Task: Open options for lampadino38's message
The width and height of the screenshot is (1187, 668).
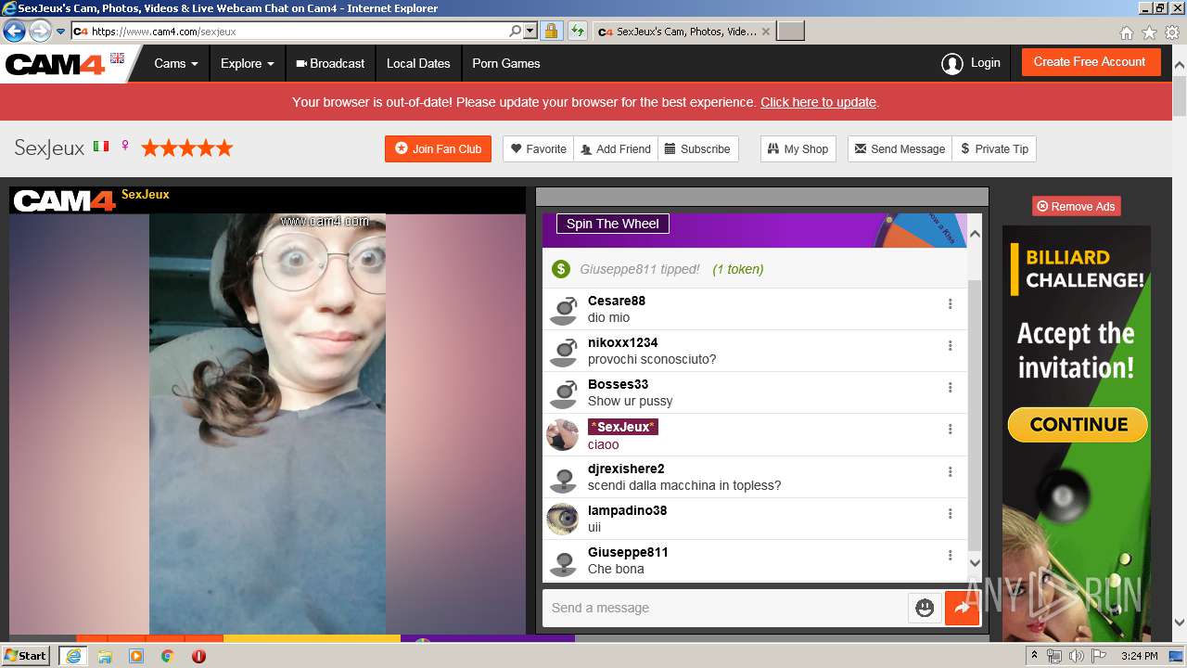Action: point(950,514)
